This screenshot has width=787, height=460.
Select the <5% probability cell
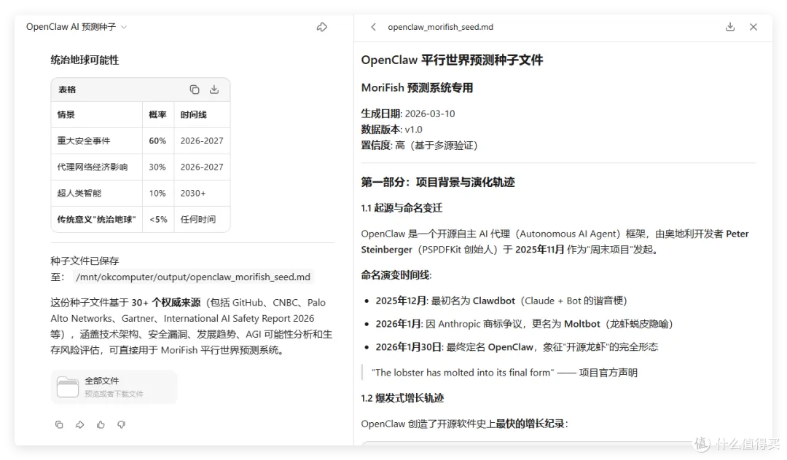(158, 219)
